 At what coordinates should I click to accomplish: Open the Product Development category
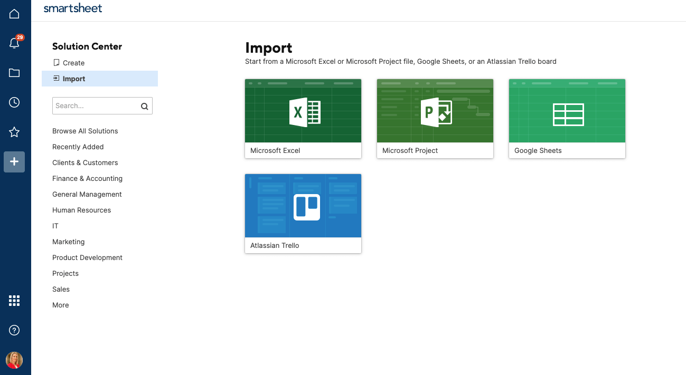pos(88,257)
